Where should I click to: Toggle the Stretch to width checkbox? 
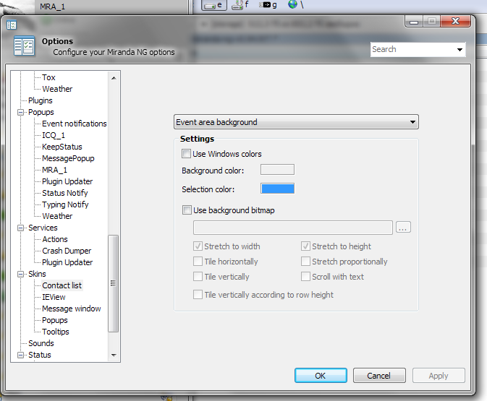click(x=198, y=246)
